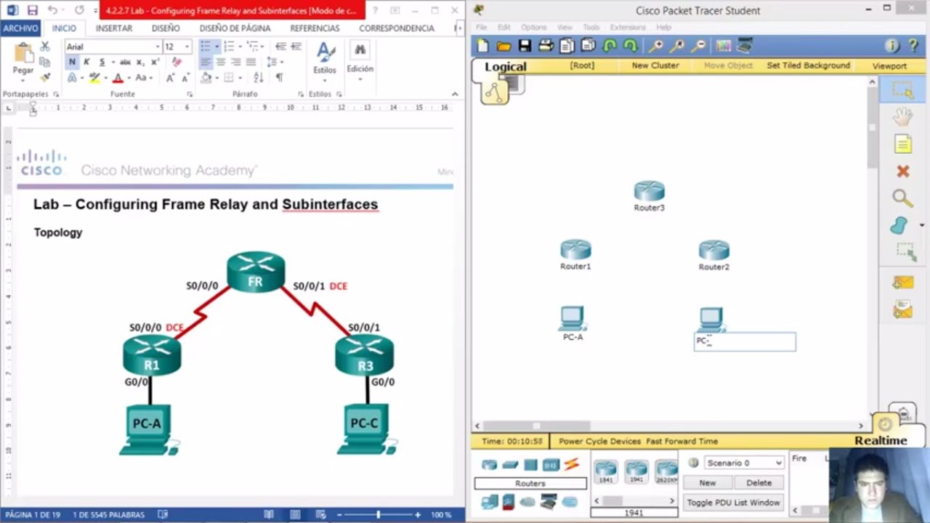Click Packet Tracer's green Undo arrow
Screen dimensions: 930x523
610,46
